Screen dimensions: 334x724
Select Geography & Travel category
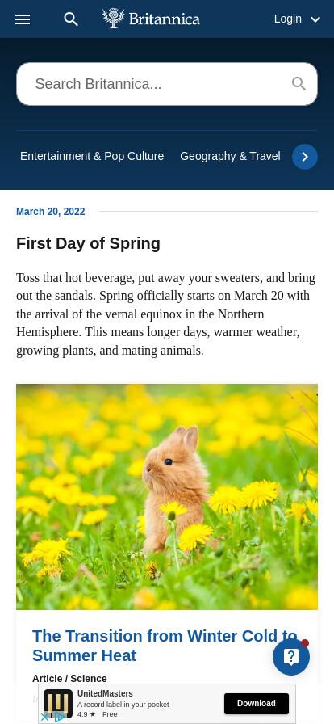tap(230, 156)
